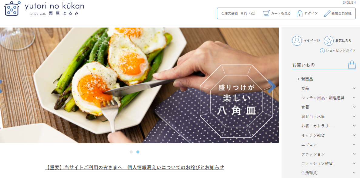The width and height of the screenshot is (360, 178).
Task: Expand the お弁当・水筒 category chevron
Action: coord(354,117)
